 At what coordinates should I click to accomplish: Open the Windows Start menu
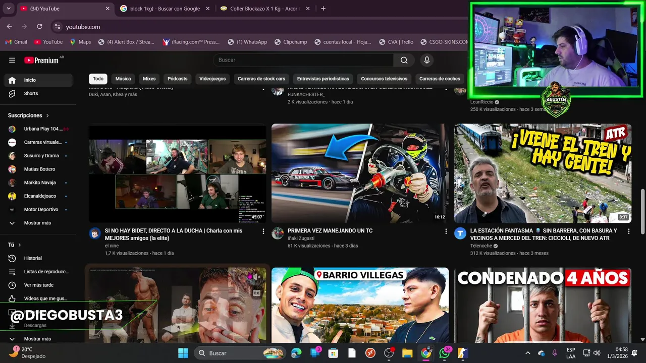(x=183, y=353)
